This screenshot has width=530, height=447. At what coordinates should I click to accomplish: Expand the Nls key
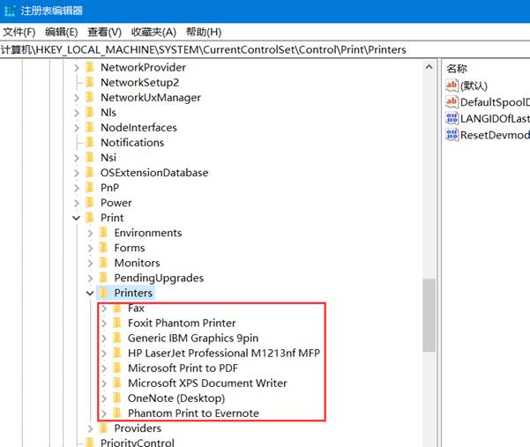77,113
